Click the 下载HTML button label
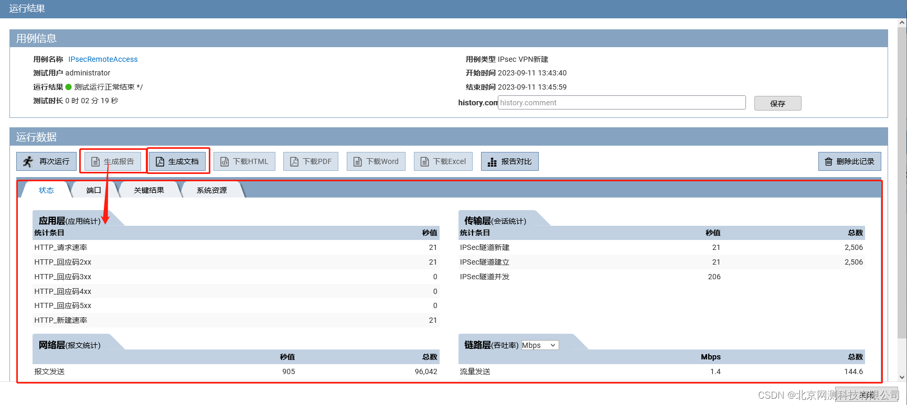 [x=251, y=161]
